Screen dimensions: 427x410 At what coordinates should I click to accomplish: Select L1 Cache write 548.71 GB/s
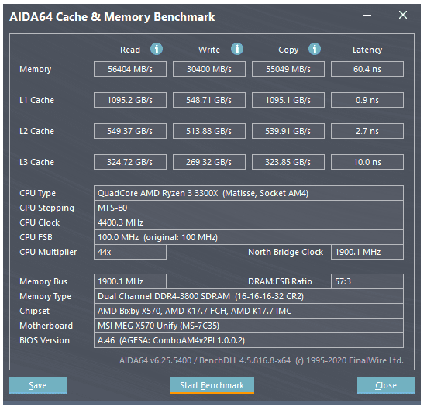pos(209,100)
